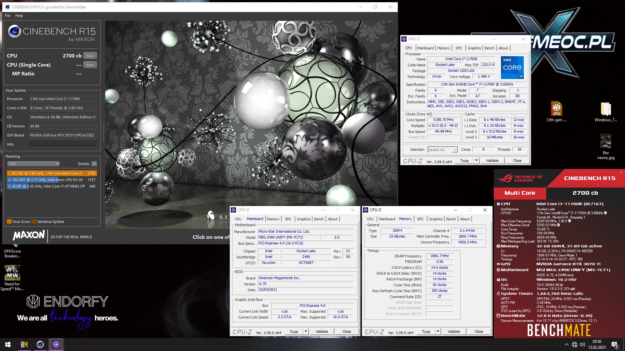The width and height of the screenshot is (625, 351).
Task: Run the CPU Single Core benchmark
Action: click(x=90, y=65)
